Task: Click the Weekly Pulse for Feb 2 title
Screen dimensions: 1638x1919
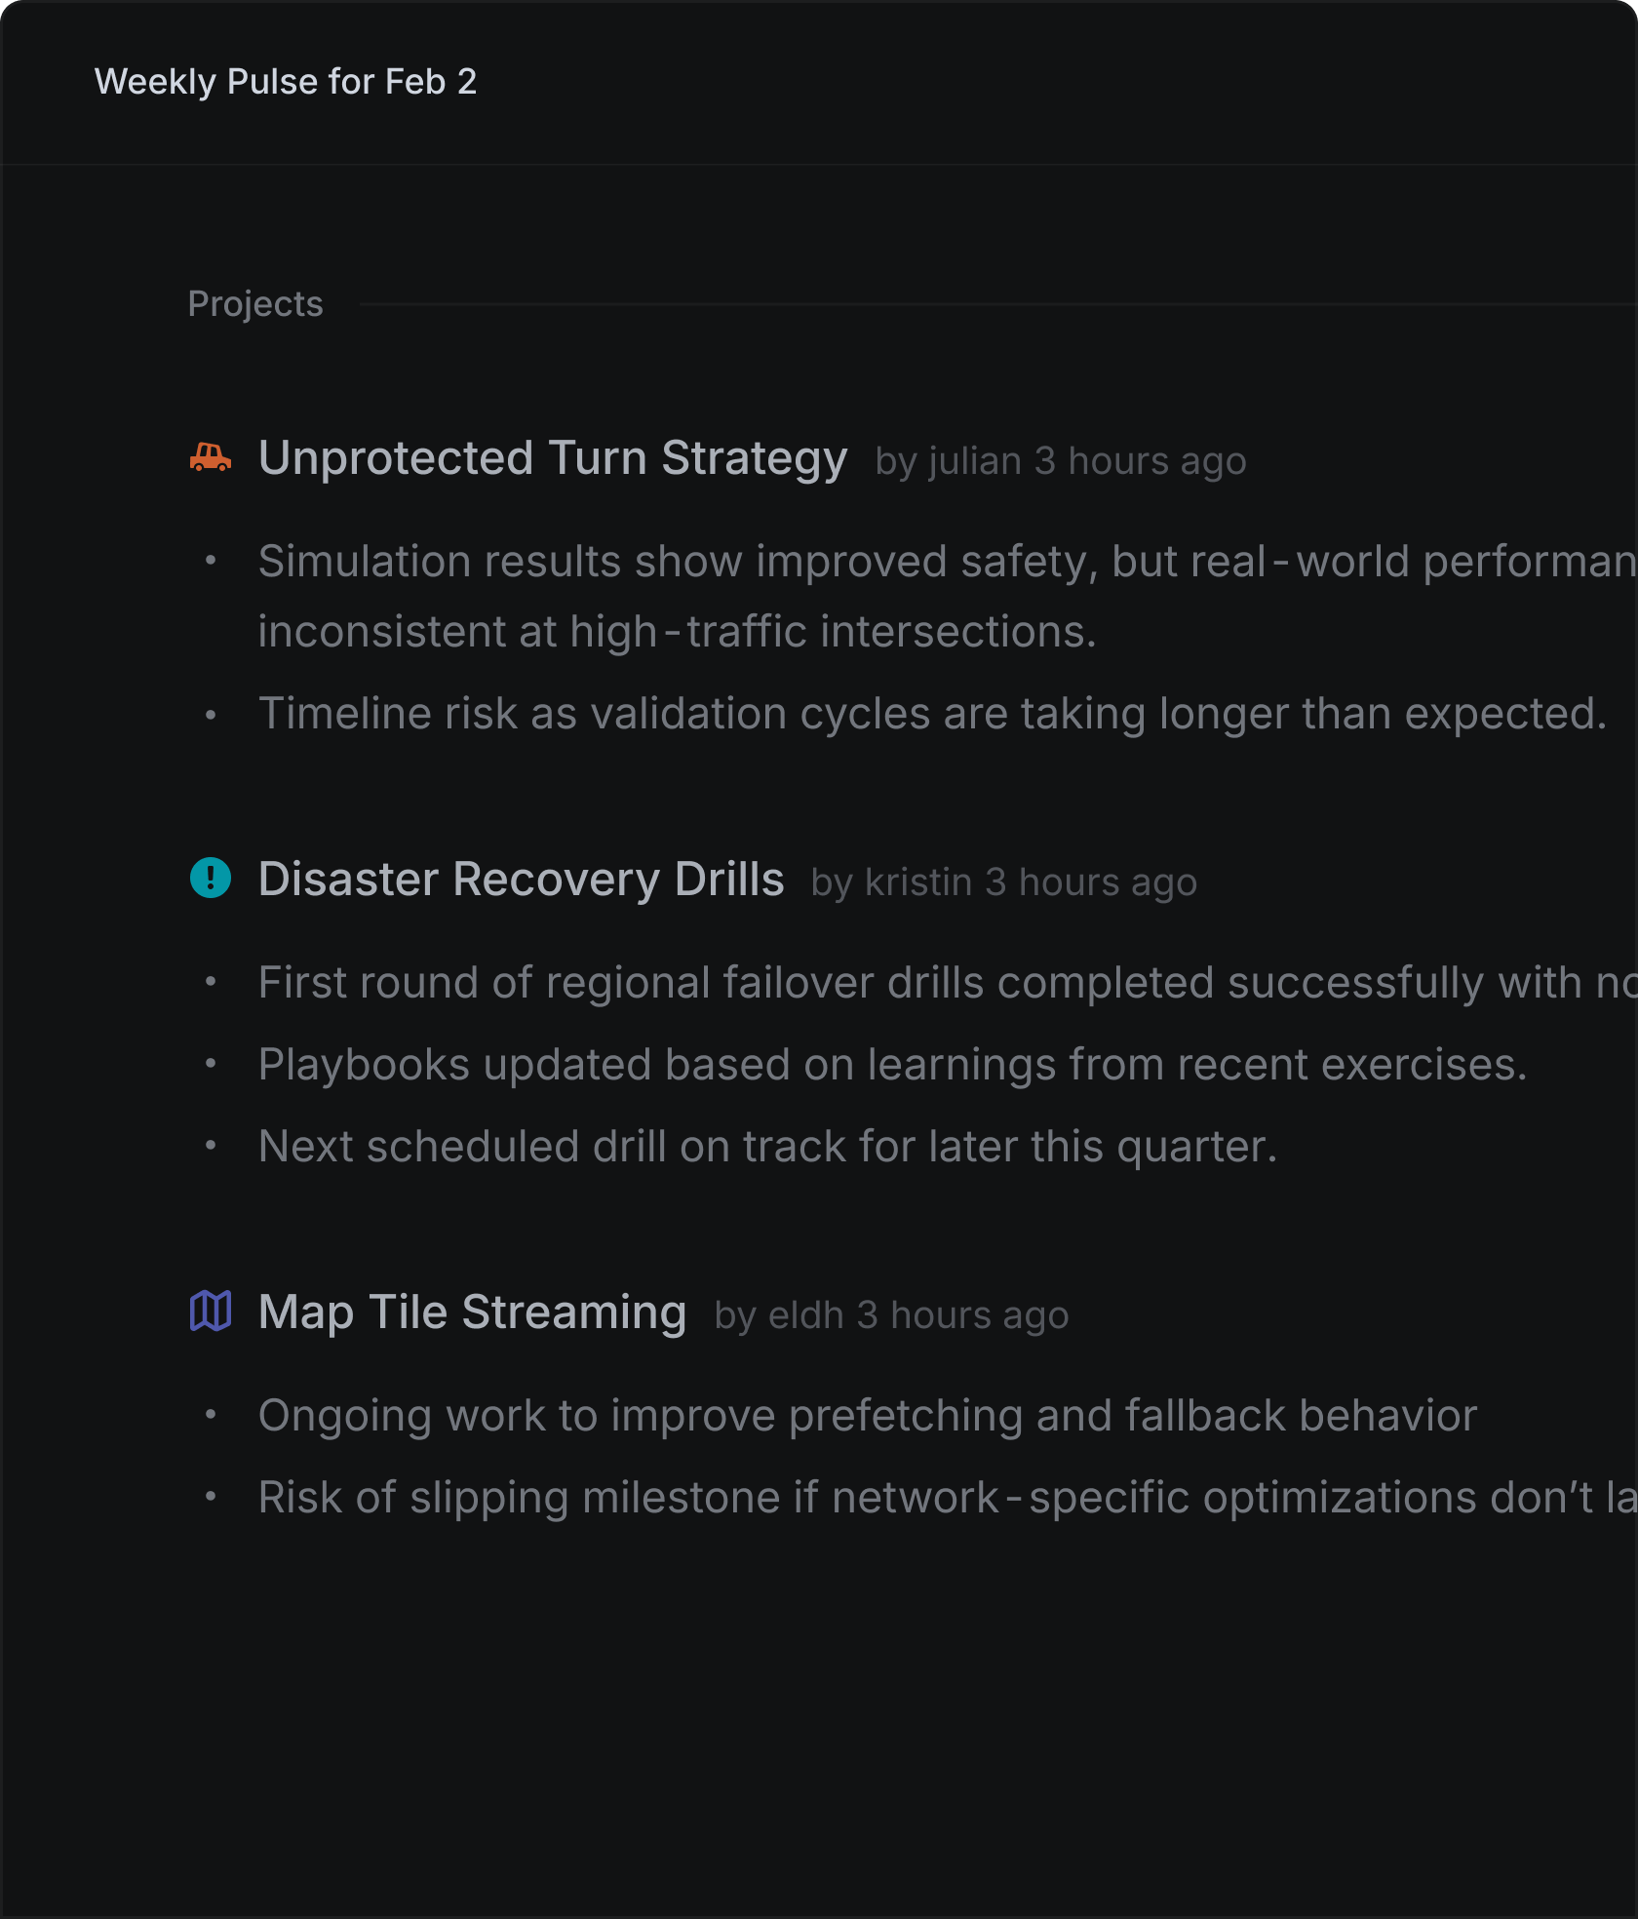Action: [286, 82]
